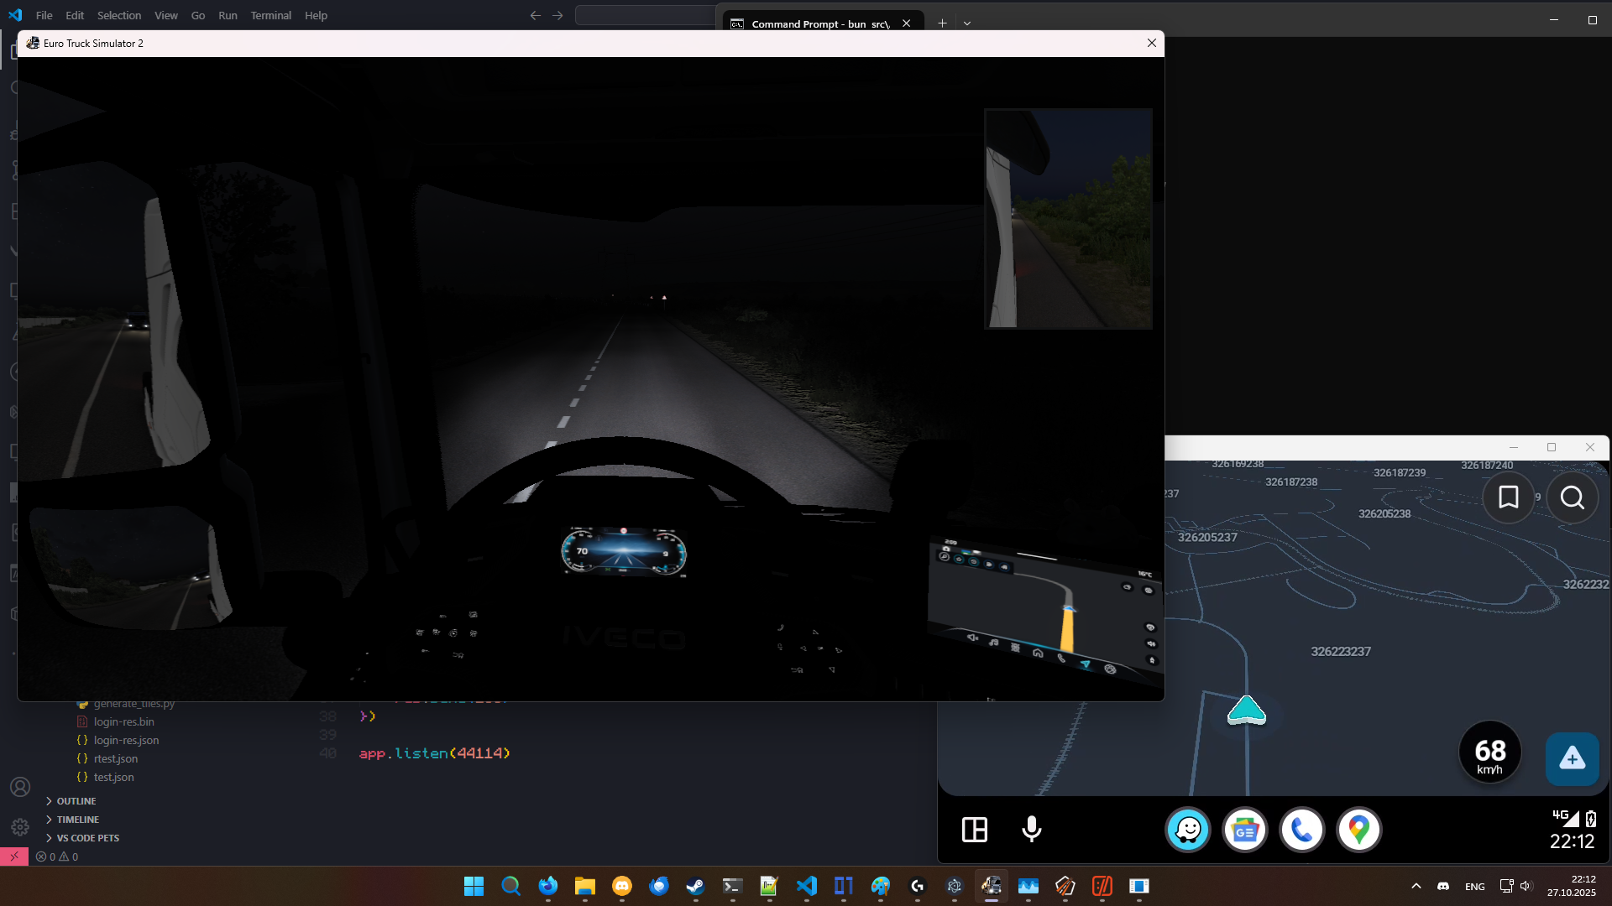Screen dimensions: 1612x906
Task: Open login-res.bin in the explorer
Action: [123, 721]
